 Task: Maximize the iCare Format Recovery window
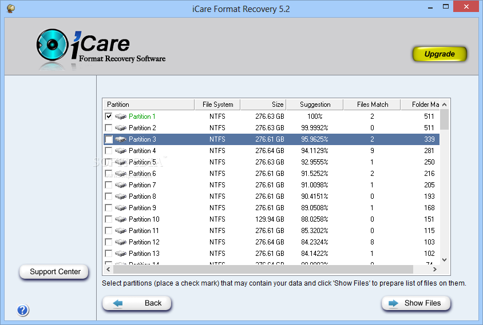pyautogui.click(x=445, y=7)
